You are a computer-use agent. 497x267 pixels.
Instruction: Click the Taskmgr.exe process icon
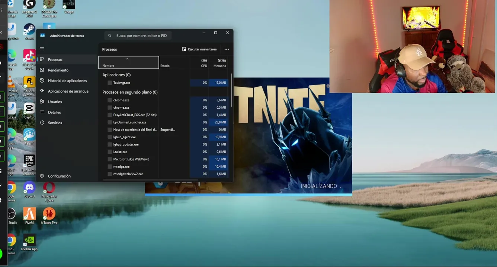coord(110,83)
